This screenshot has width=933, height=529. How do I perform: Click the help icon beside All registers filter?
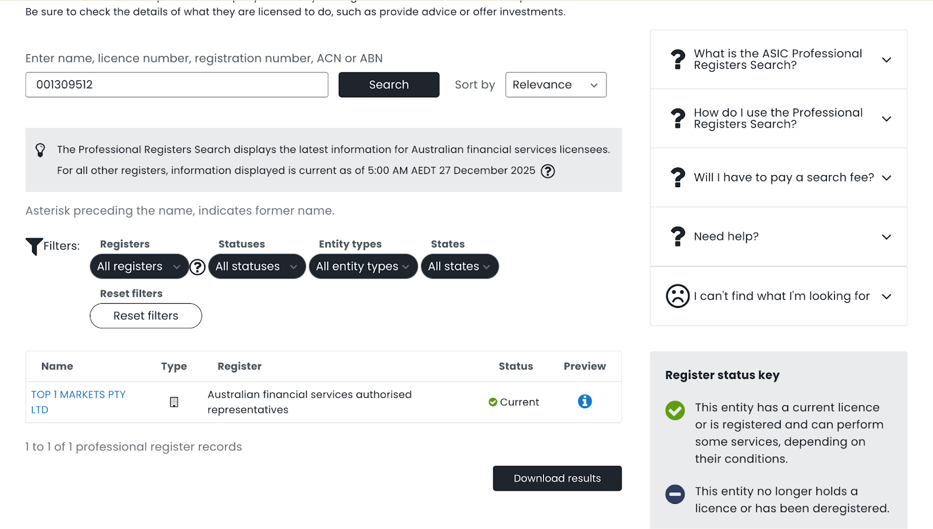coord(198,267)
